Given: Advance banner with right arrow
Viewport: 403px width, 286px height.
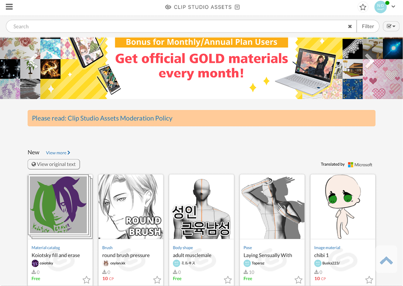Looking at the screenshot, I should point(369,62).
